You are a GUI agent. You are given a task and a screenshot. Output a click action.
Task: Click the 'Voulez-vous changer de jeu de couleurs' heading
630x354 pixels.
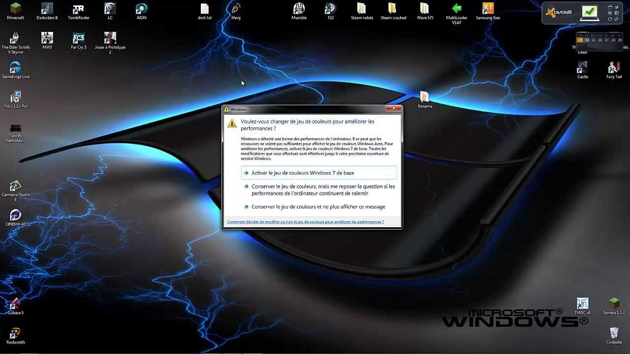click(308, 125)
